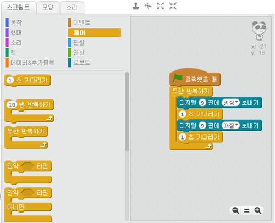Screen dimensions: 275x223
Task: Click the first script wait block's 1 field
Action: [183, 114]
